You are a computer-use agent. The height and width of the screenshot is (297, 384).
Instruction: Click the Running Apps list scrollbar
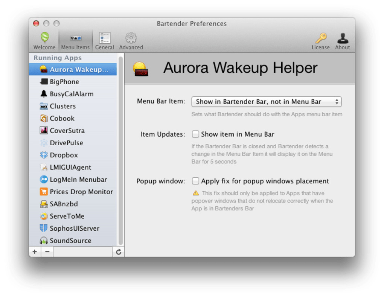[120, 151]
